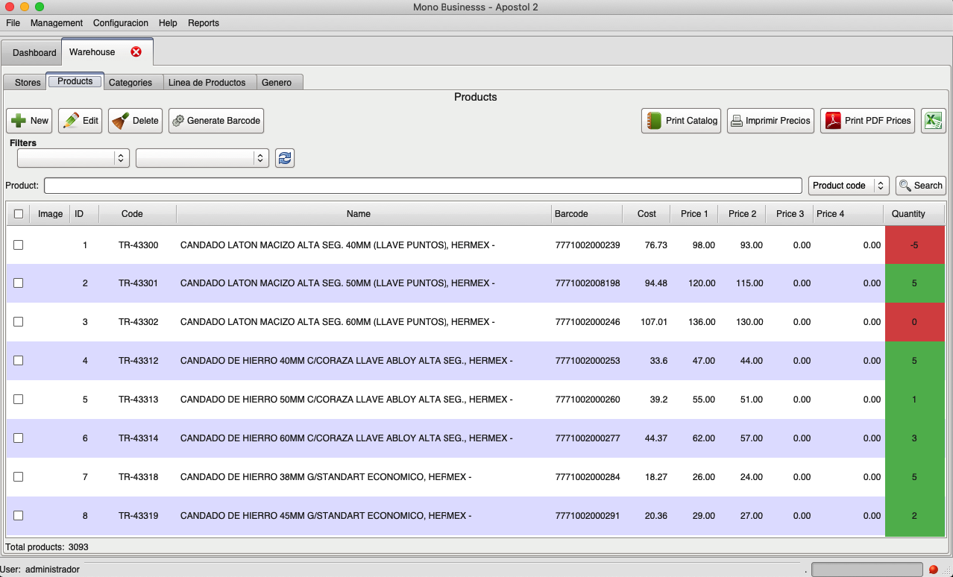This screenshot has height=577, width=953.
Task: Check the box for product TR-43300
Action: [x=19, y=245]
